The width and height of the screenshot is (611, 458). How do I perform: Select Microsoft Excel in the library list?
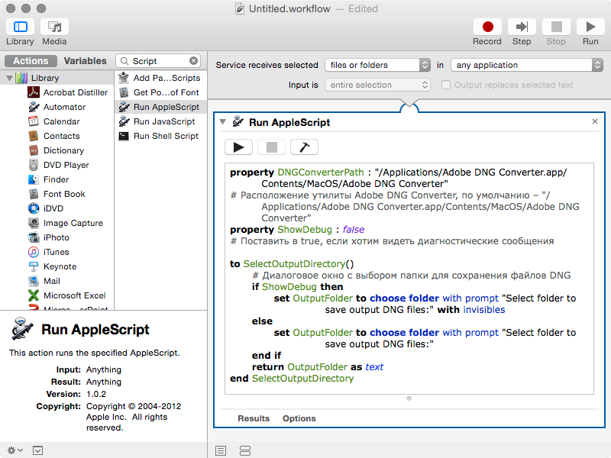(67, 295)
